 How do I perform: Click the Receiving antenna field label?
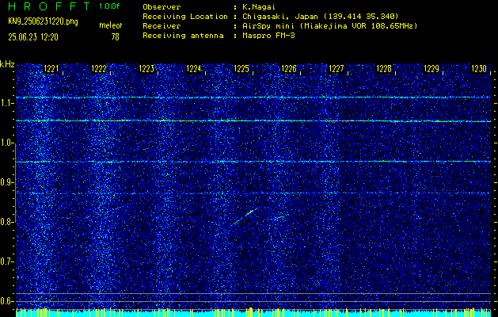[183, 36]
